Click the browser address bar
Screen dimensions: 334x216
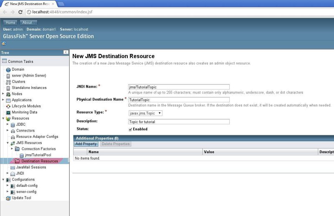click(x=180, y=12)
